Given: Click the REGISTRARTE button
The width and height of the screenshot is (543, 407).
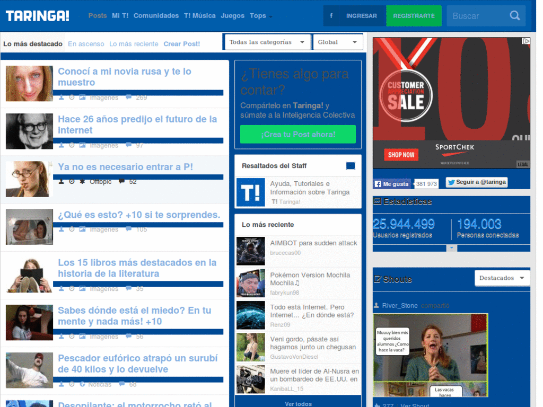Looking at the screenshot, I should (x=414, y=16).
